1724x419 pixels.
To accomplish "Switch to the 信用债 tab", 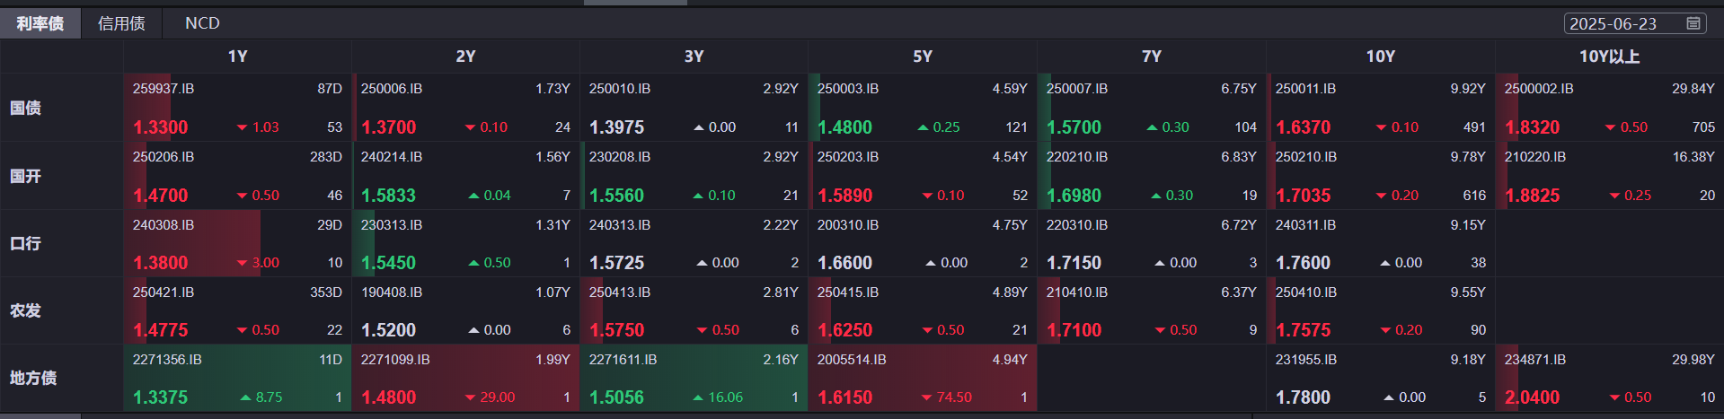I will click(x=121, y=23).
